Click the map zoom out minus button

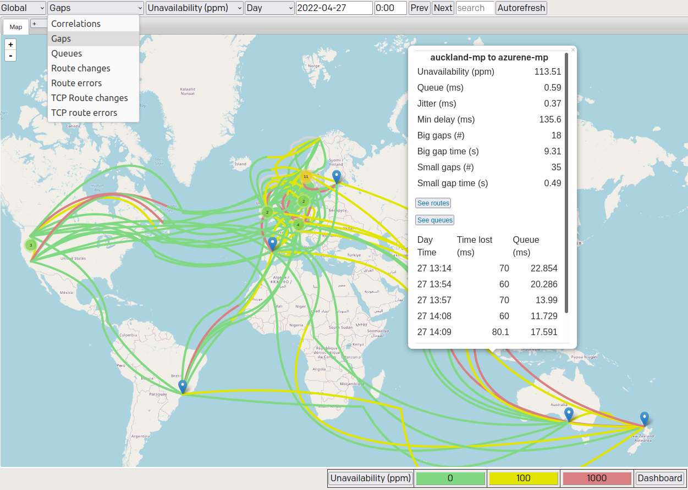point(10,55)
